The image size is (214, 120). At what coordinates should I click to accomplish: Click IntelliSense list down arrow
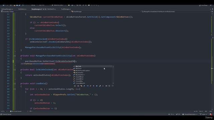click(x=113, y=83)
